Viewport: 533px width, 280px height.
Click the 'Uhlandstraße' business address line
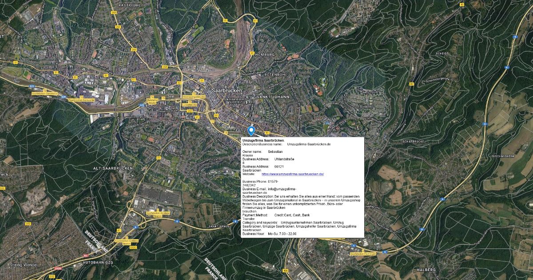point(268,159)
